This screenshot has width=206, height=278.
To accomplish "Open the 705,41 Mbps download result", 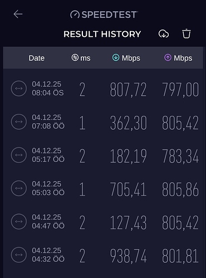I will point(103,188).
